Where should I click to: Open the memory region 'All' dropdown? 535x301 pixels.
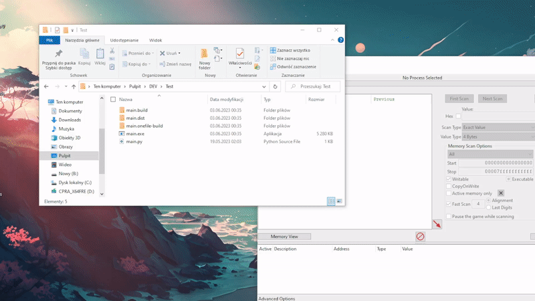click(x=490, y=155)
